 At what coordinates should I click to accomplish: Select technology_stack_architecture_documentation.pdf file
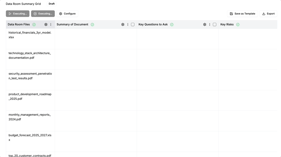tap(30, 55)
